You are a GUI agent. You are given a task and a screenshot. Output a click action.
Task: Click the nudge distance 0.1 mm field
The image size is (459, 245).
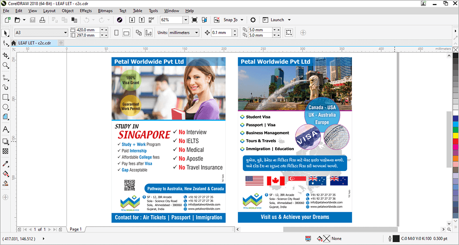pos(222,33)
